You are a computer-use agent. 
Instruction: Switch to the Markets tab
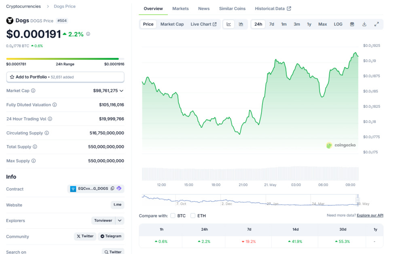180,8
